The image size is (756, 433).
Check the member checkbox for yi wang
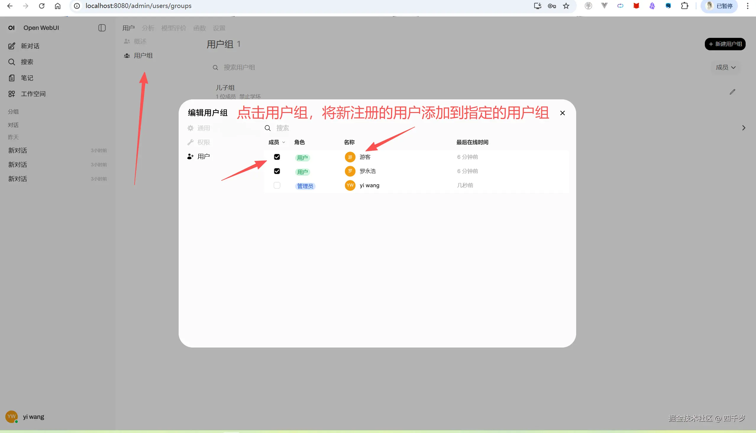[277, 185]
